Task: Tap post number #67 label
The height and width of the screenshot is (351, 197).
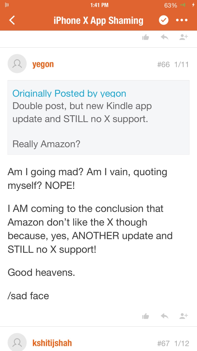Action: (163, 343)
